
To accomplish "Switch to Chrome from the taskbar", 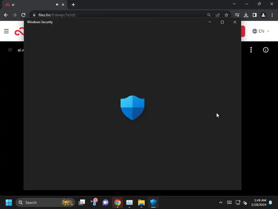I will click(117, 202).
